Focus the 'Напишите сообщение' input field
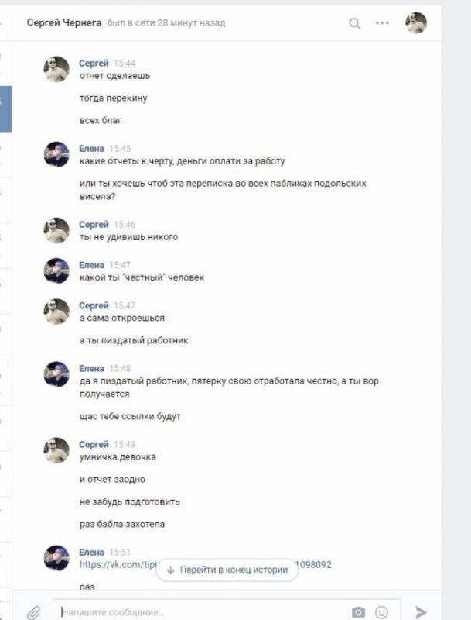Image resolution: width=471 pixels, height=620 pixels. [227, 611]
